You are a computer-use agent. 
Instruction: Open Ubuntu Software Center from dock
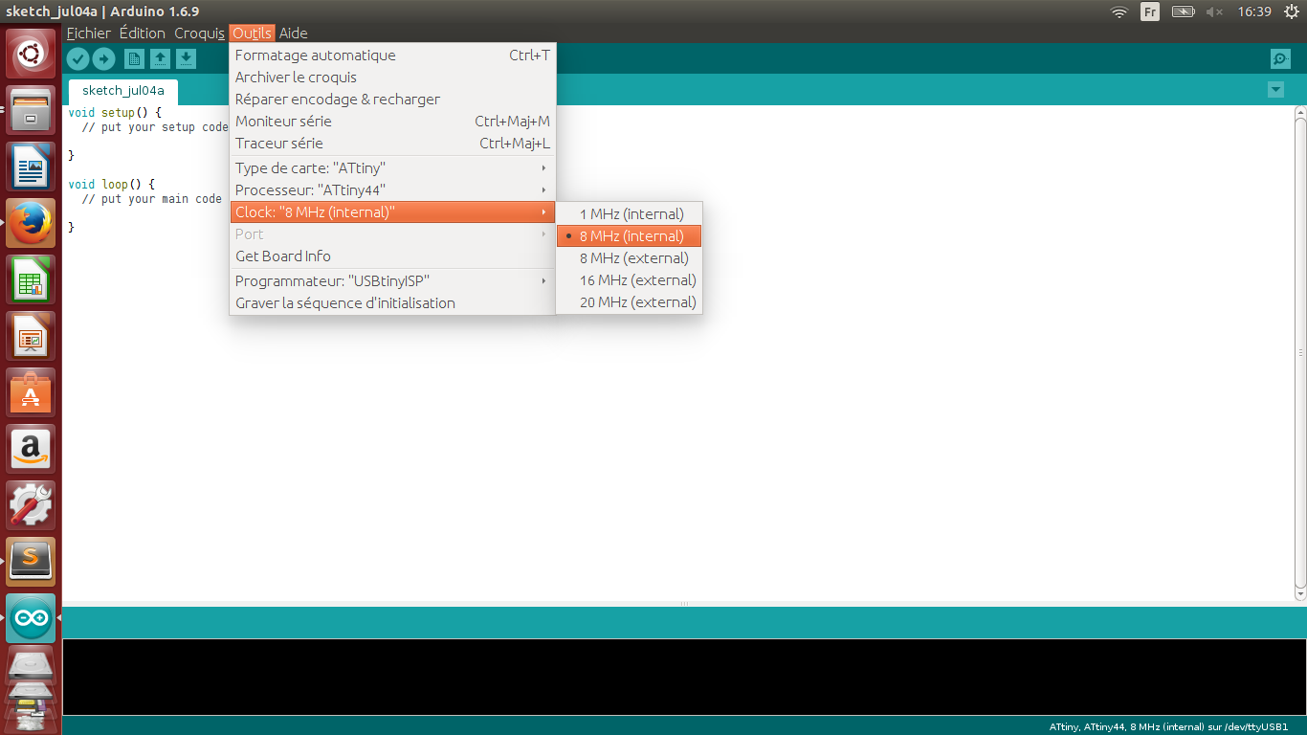tap(32, 391)
